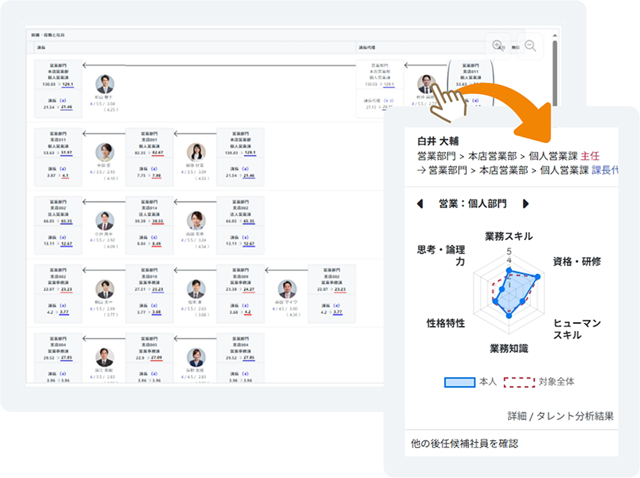This screenshot has width=640, height=478.
Task: Click the 課長代 link in popup header
Action: click(605, 170)
